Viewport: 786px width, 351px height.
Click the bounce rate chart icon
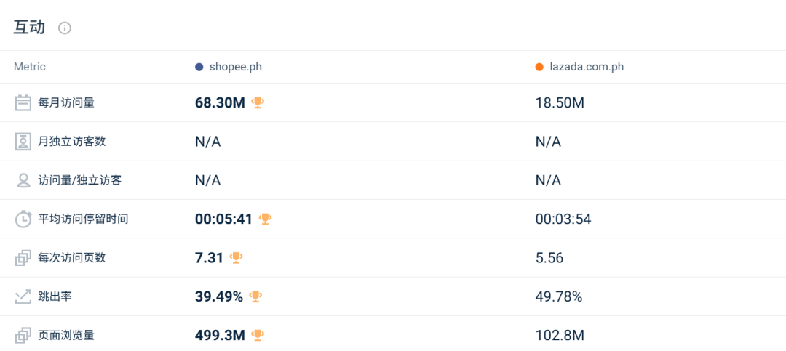pos(23,296)
